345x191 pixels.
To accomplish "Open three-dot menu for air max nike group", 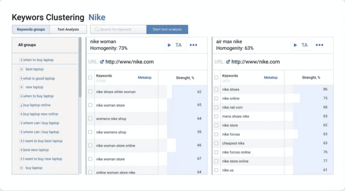I will click(319, 45).
